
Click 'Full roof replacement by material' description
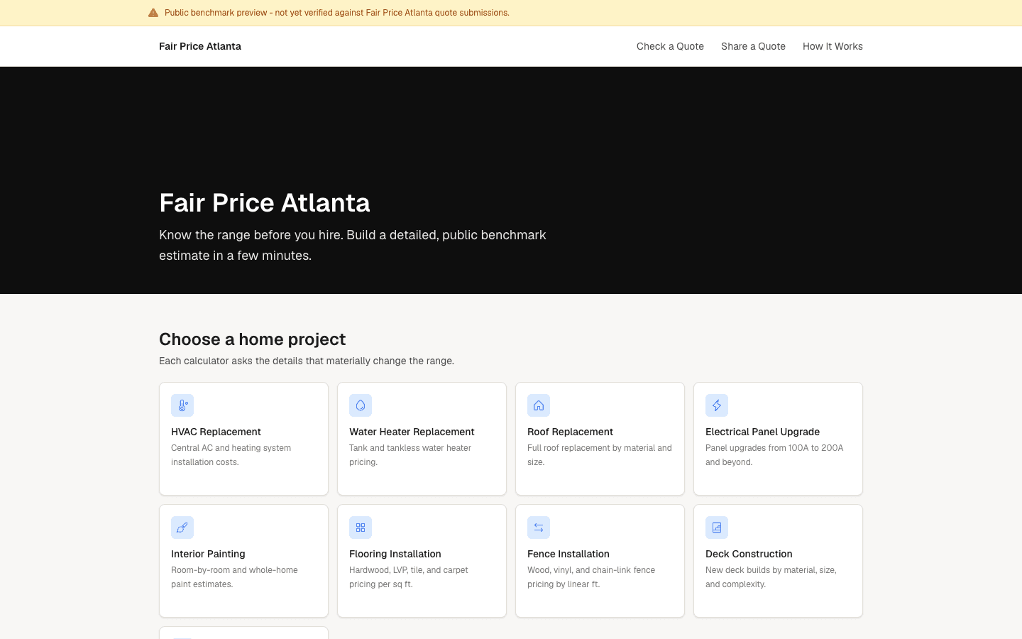[x=600, y=455]
